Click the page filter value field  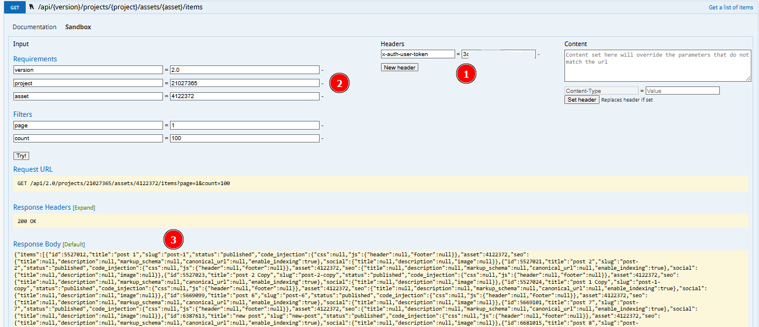tap(245, 126)
